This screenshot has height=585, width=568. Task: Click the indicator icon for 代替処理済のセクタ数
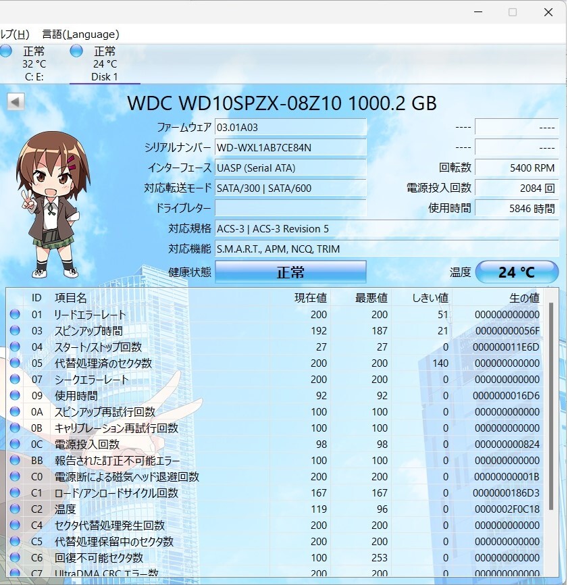(16, 363)
